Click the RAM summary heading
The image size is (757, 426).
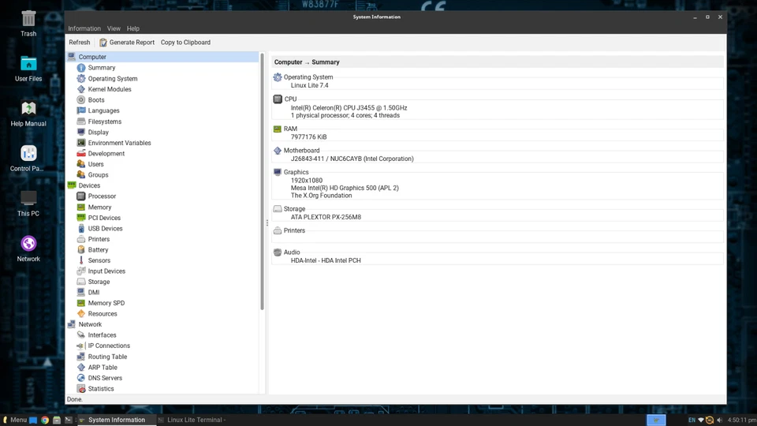(290, 129)
